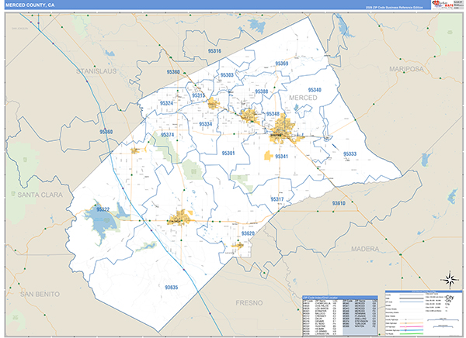Click the FRESNO county label
Screen dimensions: 466x338
coord(250,301)
